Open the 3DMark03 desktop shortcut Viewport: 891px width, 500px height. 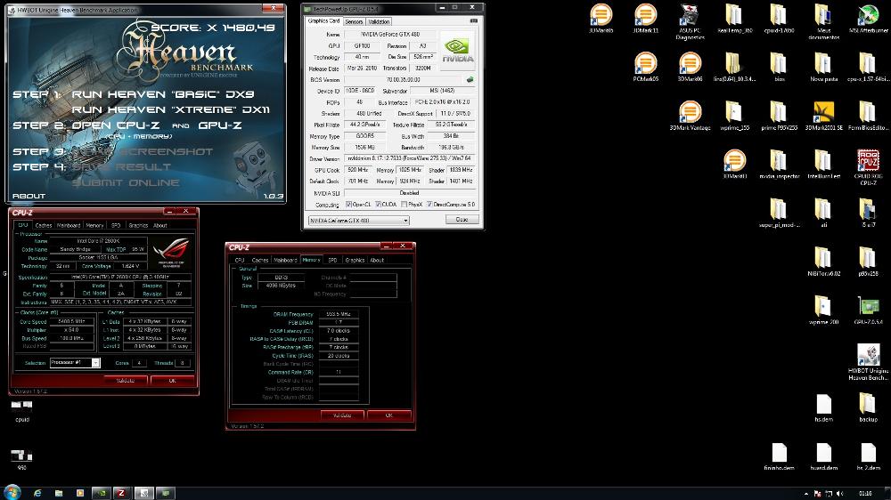[734, 164]
